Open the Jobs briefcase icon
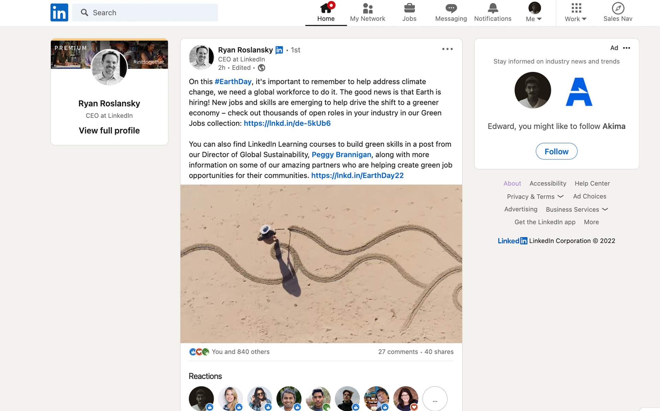 (409, 8)
